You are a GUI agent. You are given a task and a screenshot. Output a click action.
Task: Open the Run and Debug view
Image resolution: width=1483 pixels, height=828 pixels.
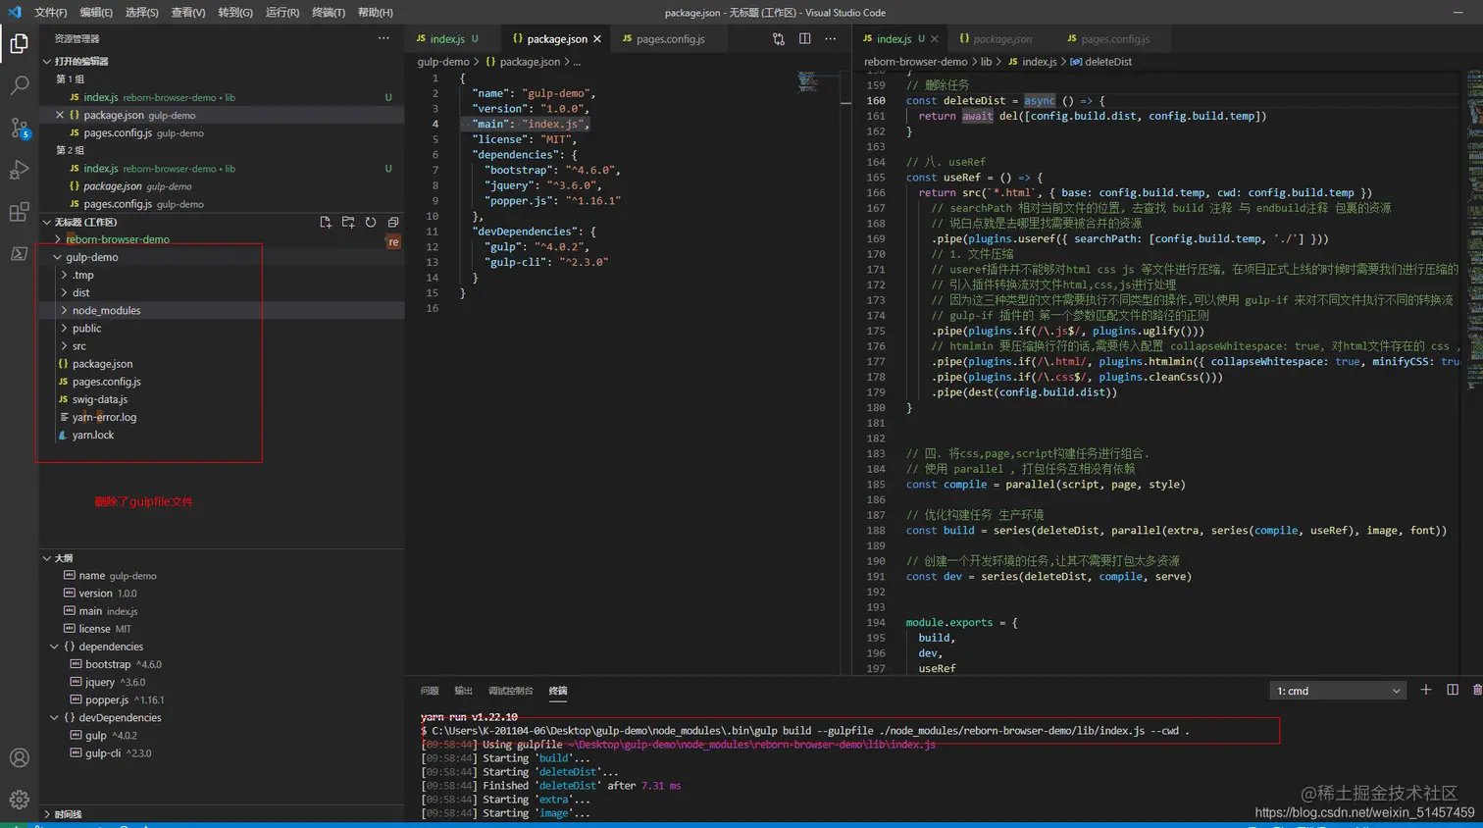tap(19, 170)
